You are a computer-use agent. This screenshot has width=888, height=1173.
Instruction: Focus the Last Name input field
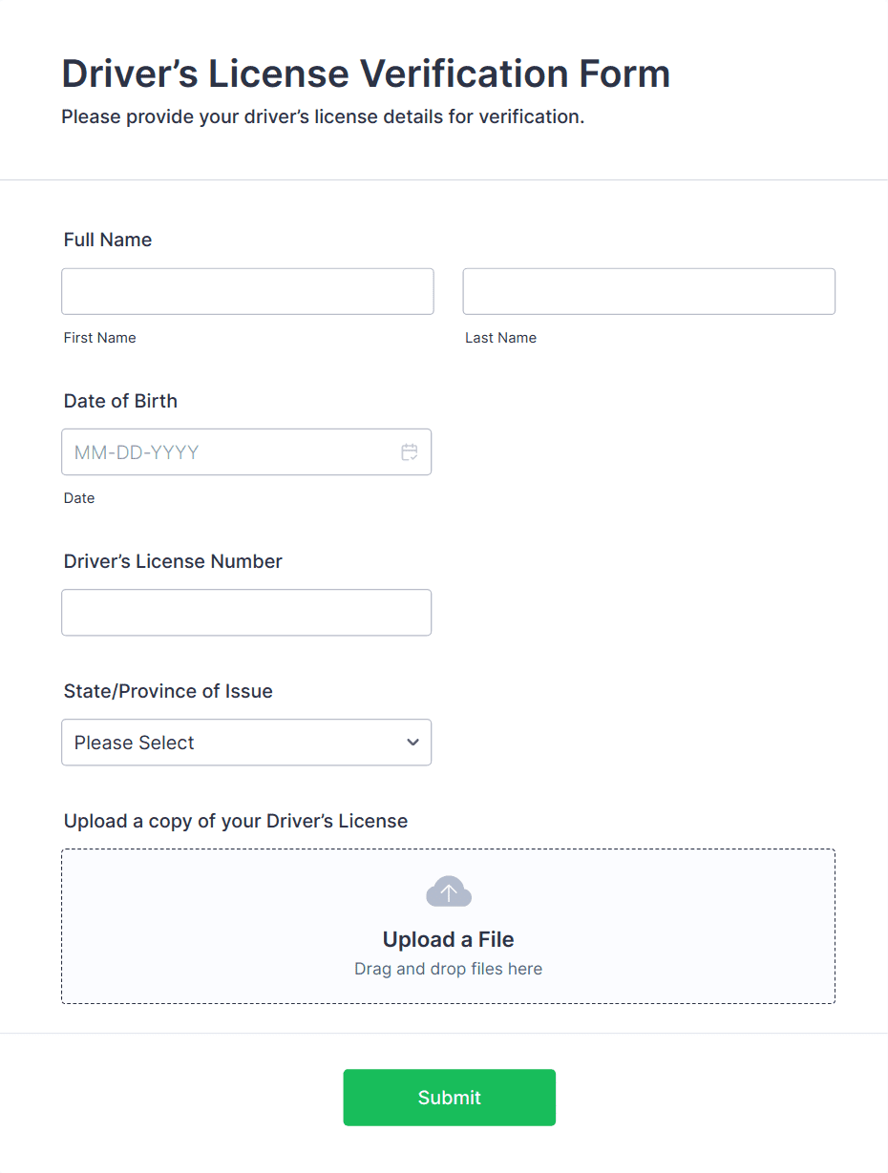649,291
